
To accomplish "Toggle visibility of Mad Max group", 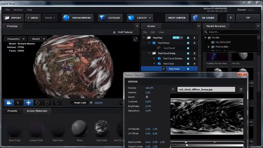I will (188, 38).
